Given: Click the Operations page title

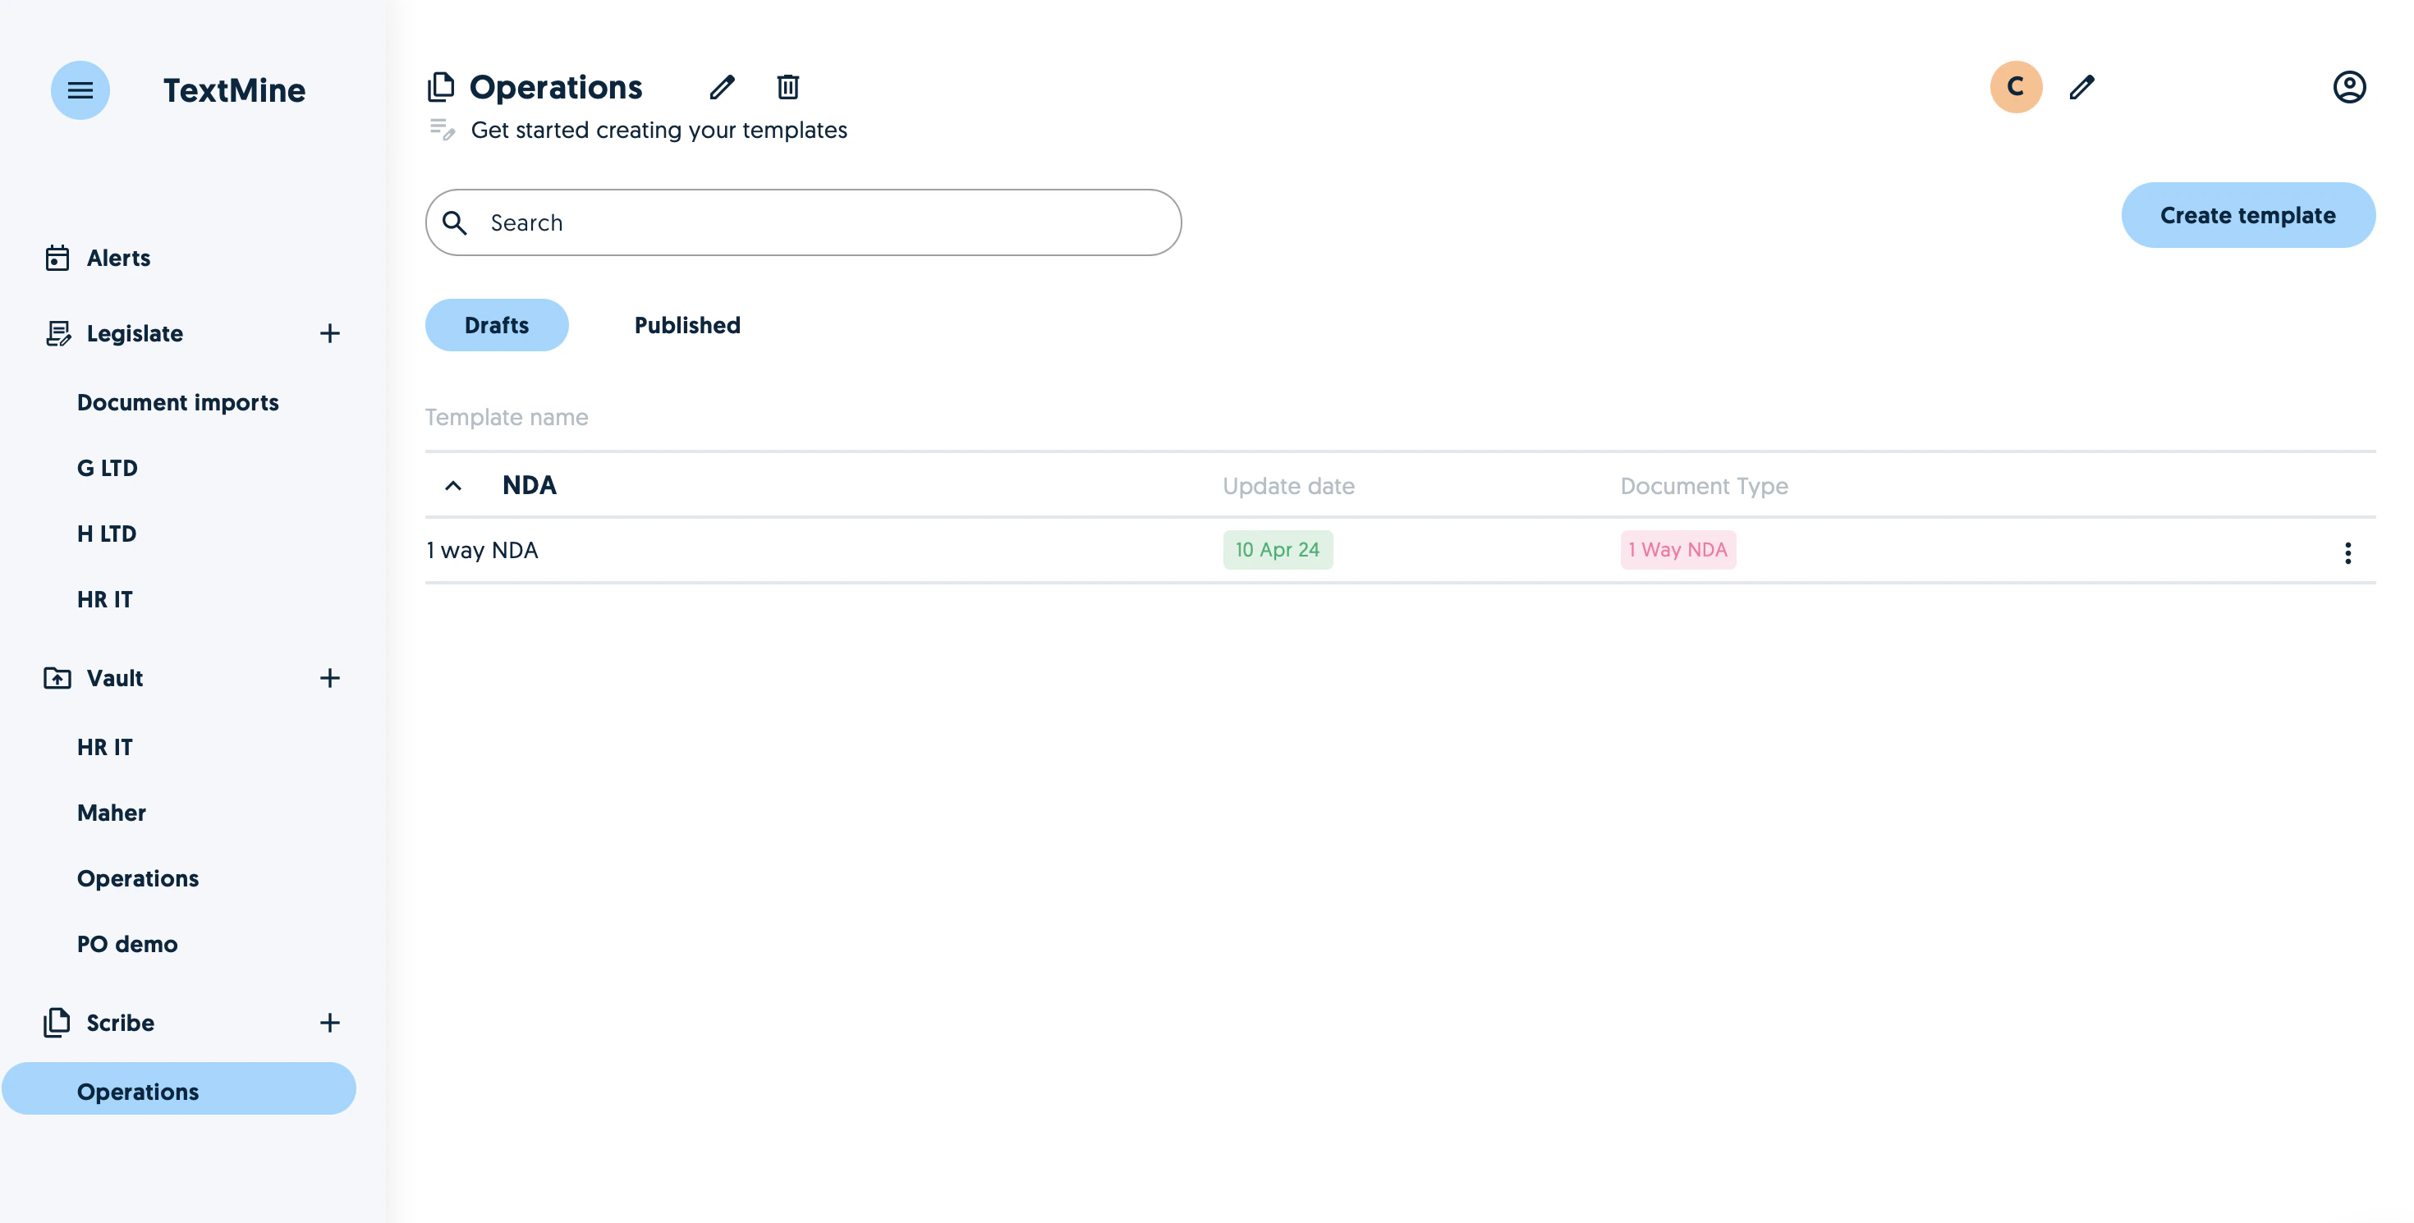Looking at the screenshot, I should [x=556, y=87].
